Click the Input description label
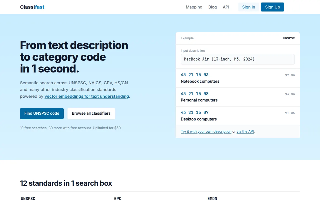 click(193, 51)
